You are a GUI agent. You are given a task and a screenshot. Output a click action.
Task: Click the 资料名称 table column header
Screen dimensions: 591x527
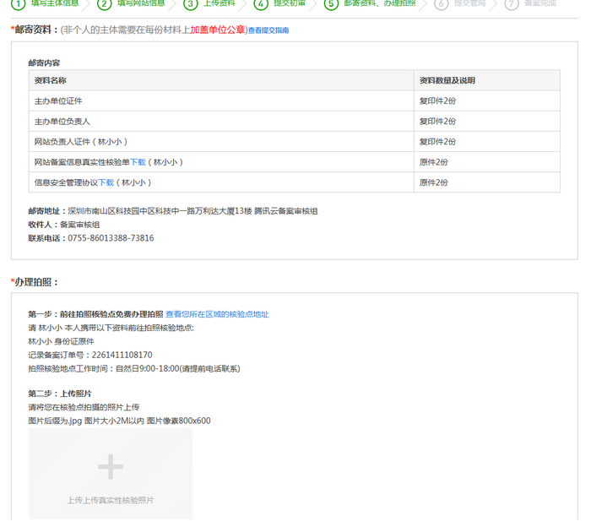click(x=51, y=81)
